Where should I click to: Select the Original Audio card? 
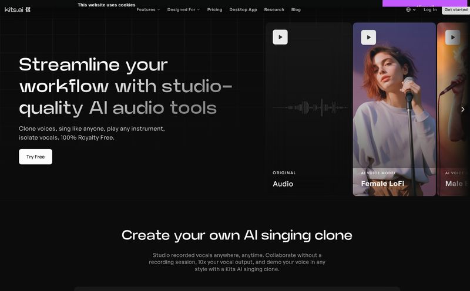(x=308, y=109)
